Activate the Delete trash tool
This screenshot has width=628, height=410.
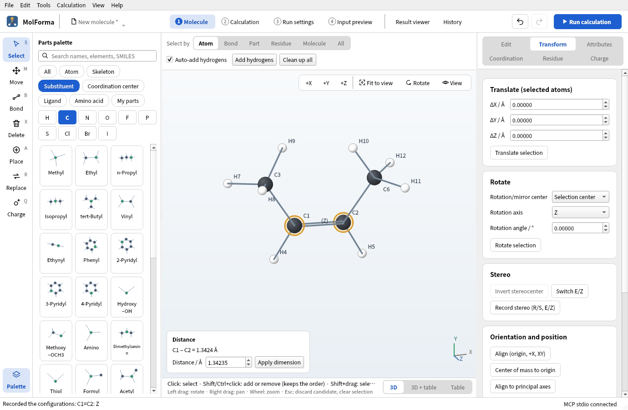[16, 128]
